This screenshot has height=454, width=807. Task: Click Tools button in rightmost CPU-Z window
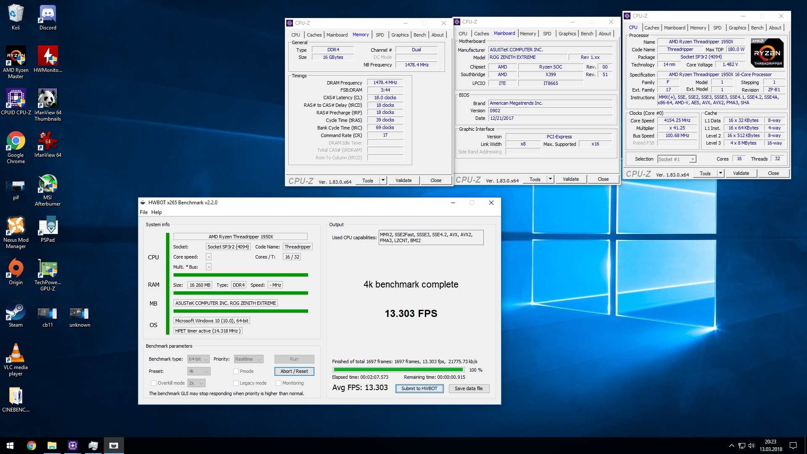pyautogui.click(x=705, y=173)
